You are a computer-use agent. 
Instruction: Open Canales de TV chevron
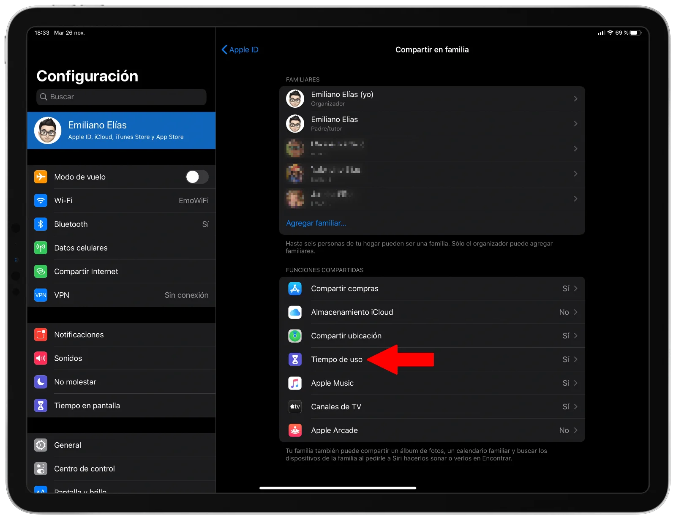[x=575, y=407]
